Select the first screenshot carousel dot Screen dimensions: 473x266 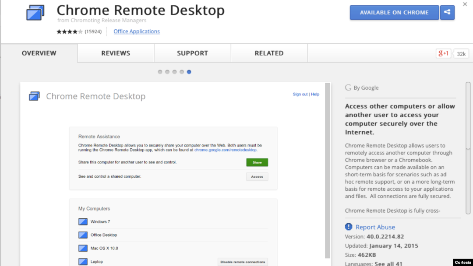tap(160, 72)
